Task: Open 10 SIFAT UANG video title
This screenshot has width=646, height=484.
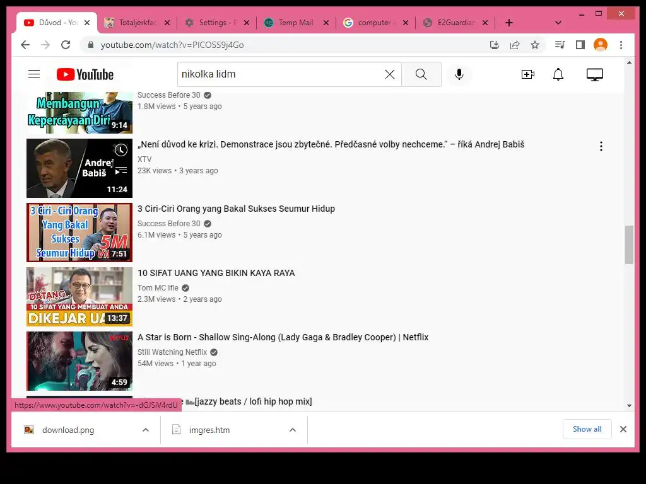Action: click(216, 273)
